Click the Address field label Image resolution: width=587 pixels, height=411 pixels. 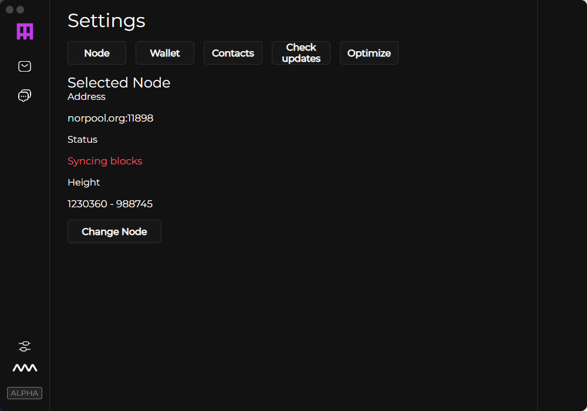(86, 97)
